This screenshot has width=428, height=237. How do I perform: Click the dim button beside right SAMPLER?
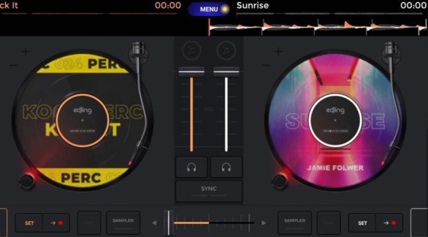(328, 223)
